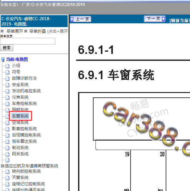Open 天窗系统 entry
Screen dimensions: 190x191
coord(20,177)
